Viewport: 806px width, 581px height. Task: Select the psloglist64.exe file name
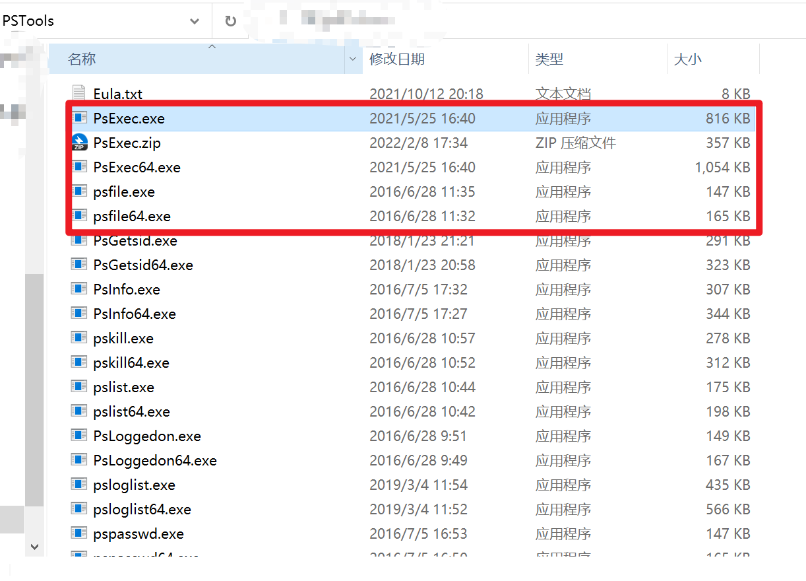[142, 509]
